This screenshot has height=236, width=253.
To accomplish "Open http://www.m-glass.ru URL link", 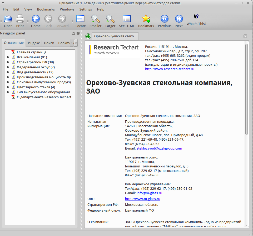I will point(142,199).
